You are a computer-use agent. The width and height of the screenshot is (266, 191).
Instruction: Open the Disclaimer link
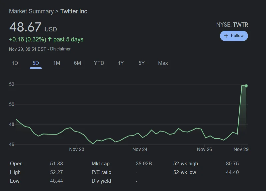click(60, 49)
